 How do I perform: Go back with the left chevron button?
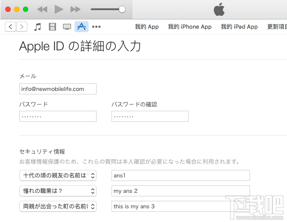[x=11, y=27]
